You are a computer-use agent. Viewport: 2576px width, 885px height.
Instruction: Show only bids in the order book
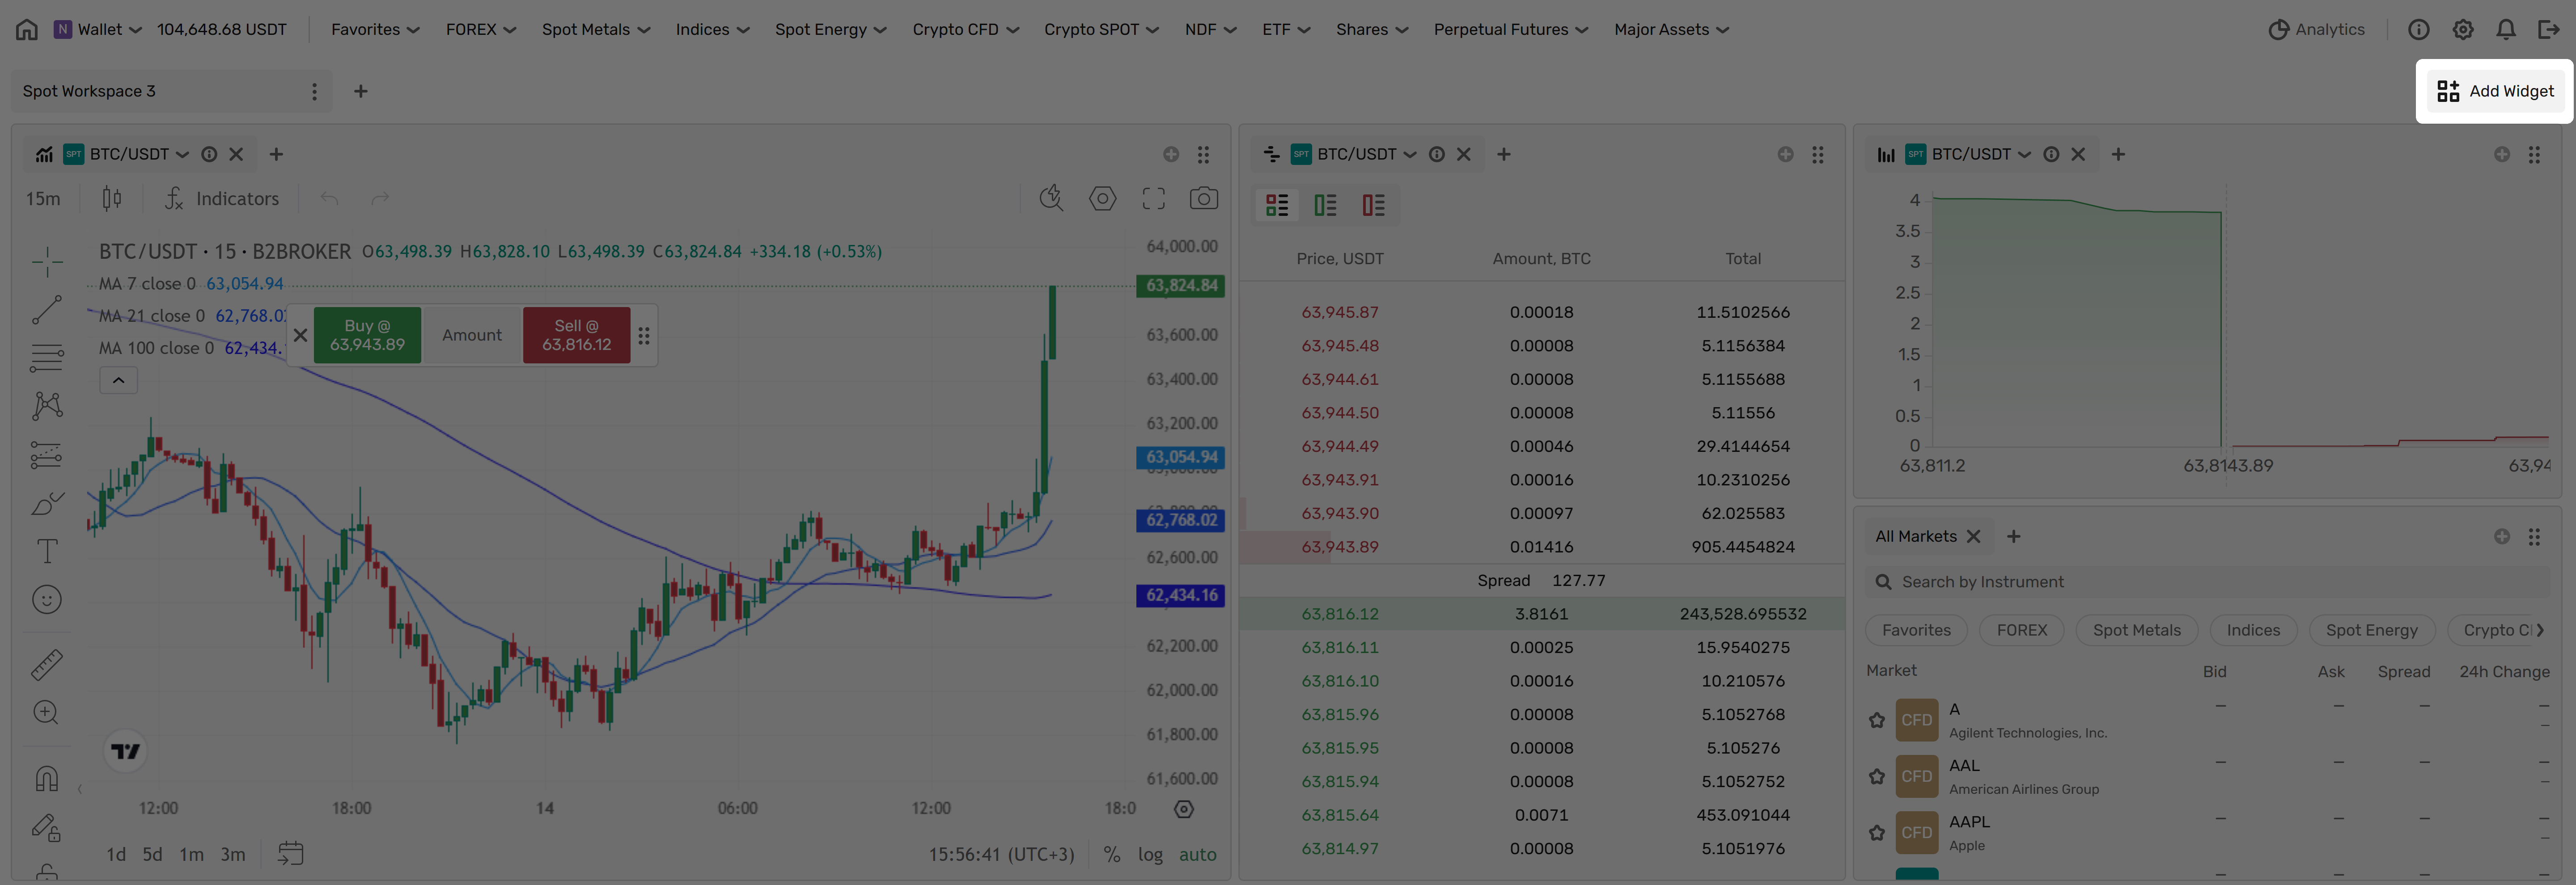click(x=1325, y=206)
